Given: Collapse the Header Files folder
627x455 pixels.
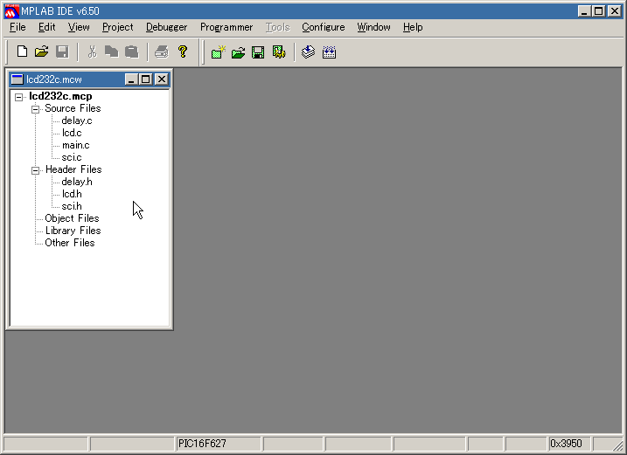Looking at the screenshot, I should click(35, 170).
